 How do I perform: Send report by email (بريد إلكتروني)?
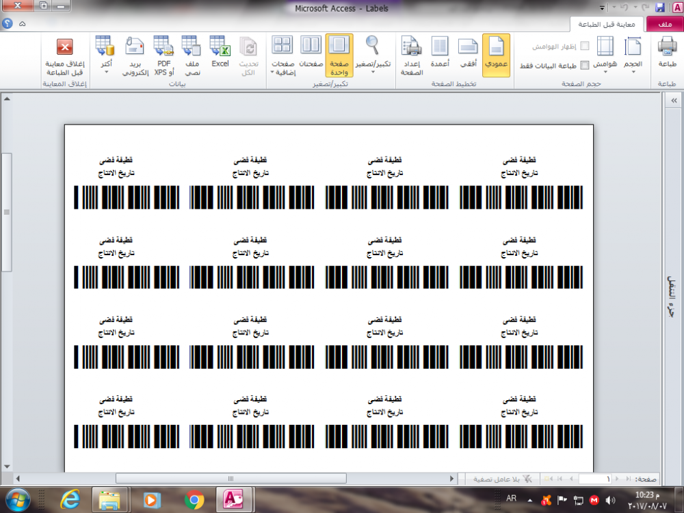tap(135, 56)
